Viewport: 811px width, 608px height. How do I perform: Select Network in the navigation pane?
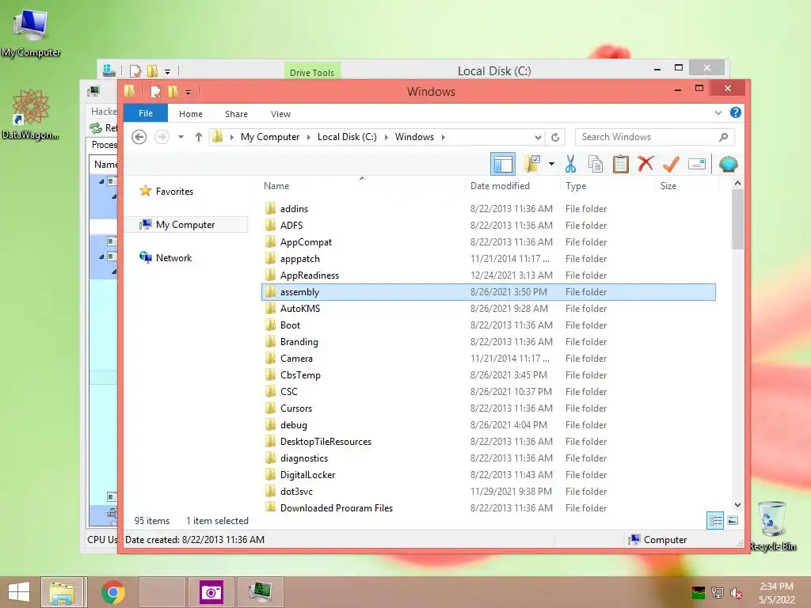tap(173, 258)
